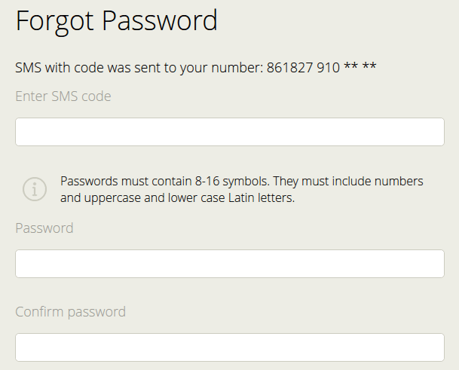Focus the Confirm password input field
Viewport: 459px width, 370px height.
click(230, 347)
